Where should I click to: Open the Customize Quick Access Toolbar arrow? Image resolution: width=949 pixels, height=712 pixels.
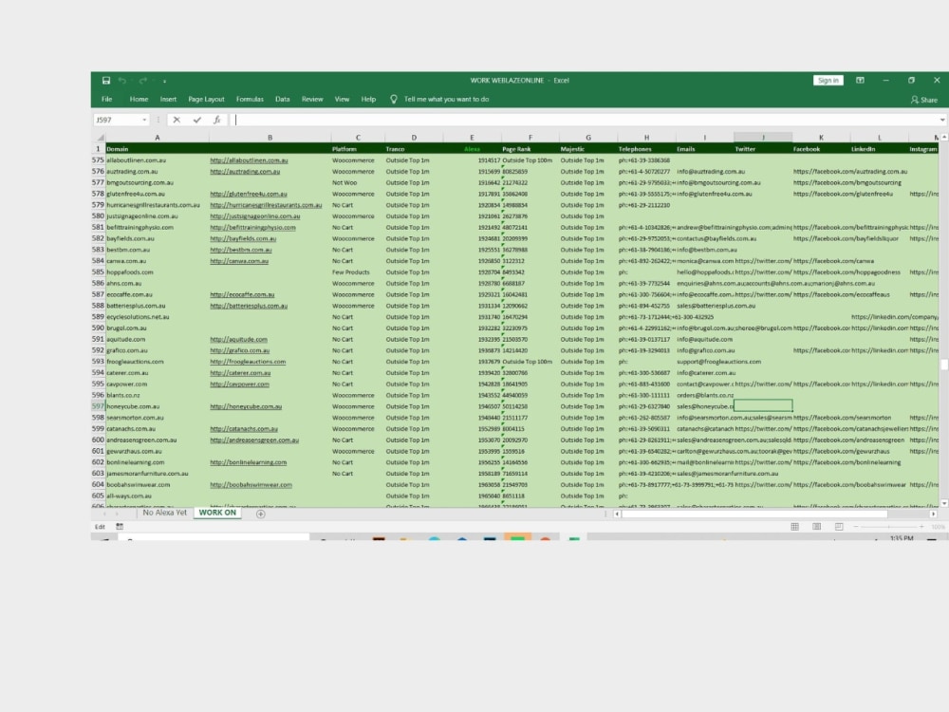tap(164, 82)
